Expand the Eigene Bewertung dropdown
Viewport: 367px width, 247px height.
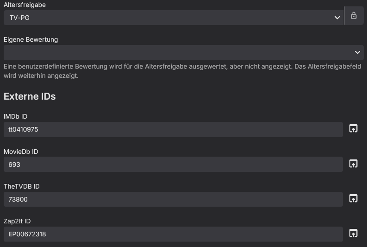[x=357, y=52]
